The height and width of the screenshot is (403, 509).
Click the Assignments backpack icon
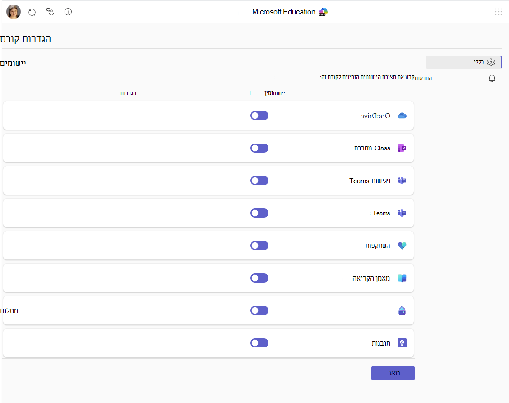[x=402, y=310]
